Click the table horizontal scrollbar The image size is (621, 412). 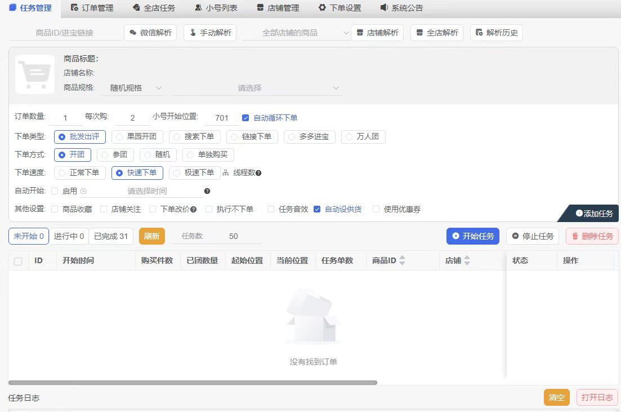(x=193, y=383)
